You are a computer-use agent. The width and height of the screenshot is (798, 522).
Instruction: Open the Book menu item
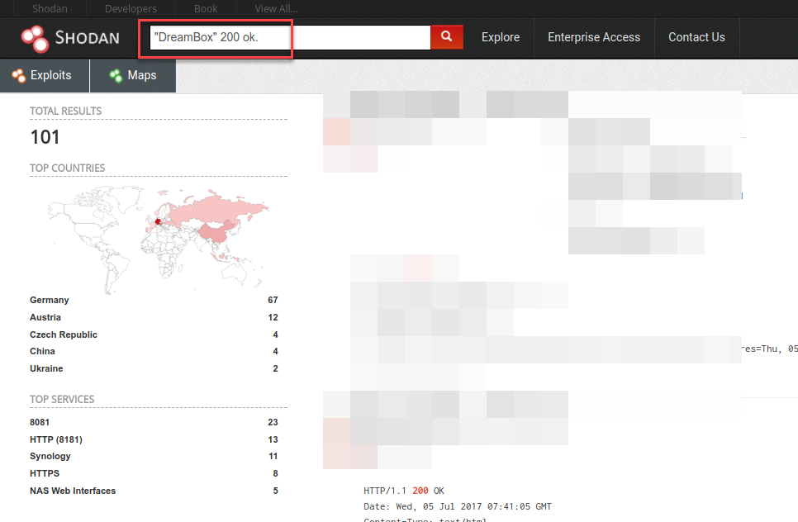(205, 8)
